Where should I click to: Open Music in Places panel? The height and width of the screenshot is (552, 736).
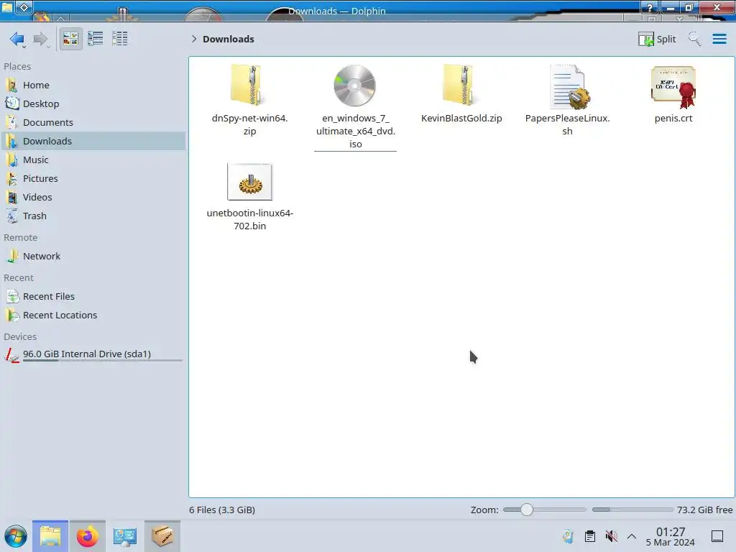click(93, 160)
